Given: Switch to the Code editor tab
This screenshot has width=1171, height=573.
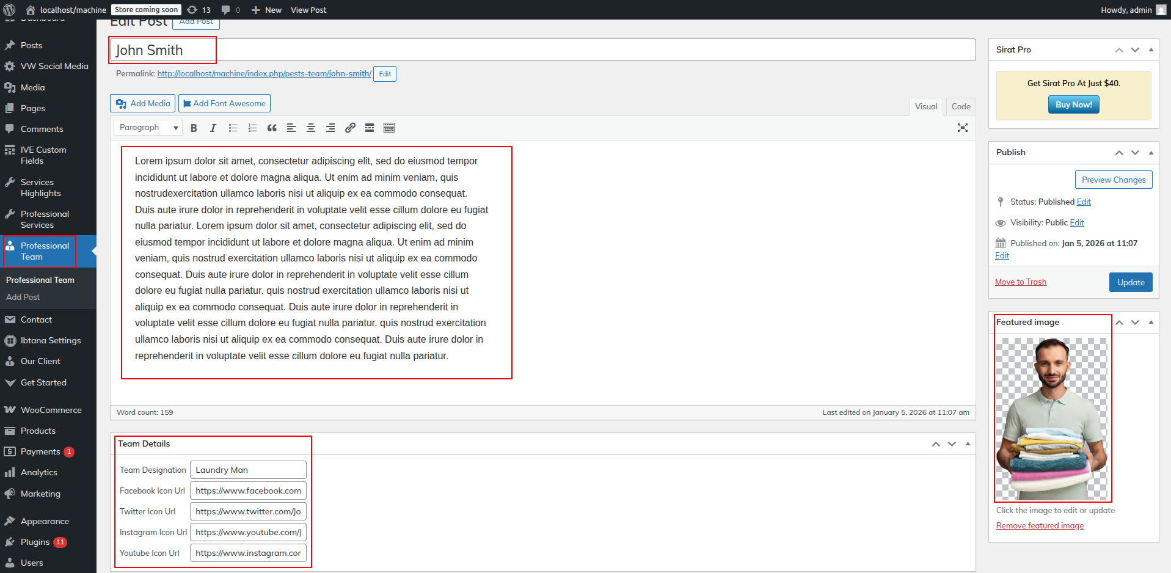Looking at the screenshot, I should coord(960,106).
